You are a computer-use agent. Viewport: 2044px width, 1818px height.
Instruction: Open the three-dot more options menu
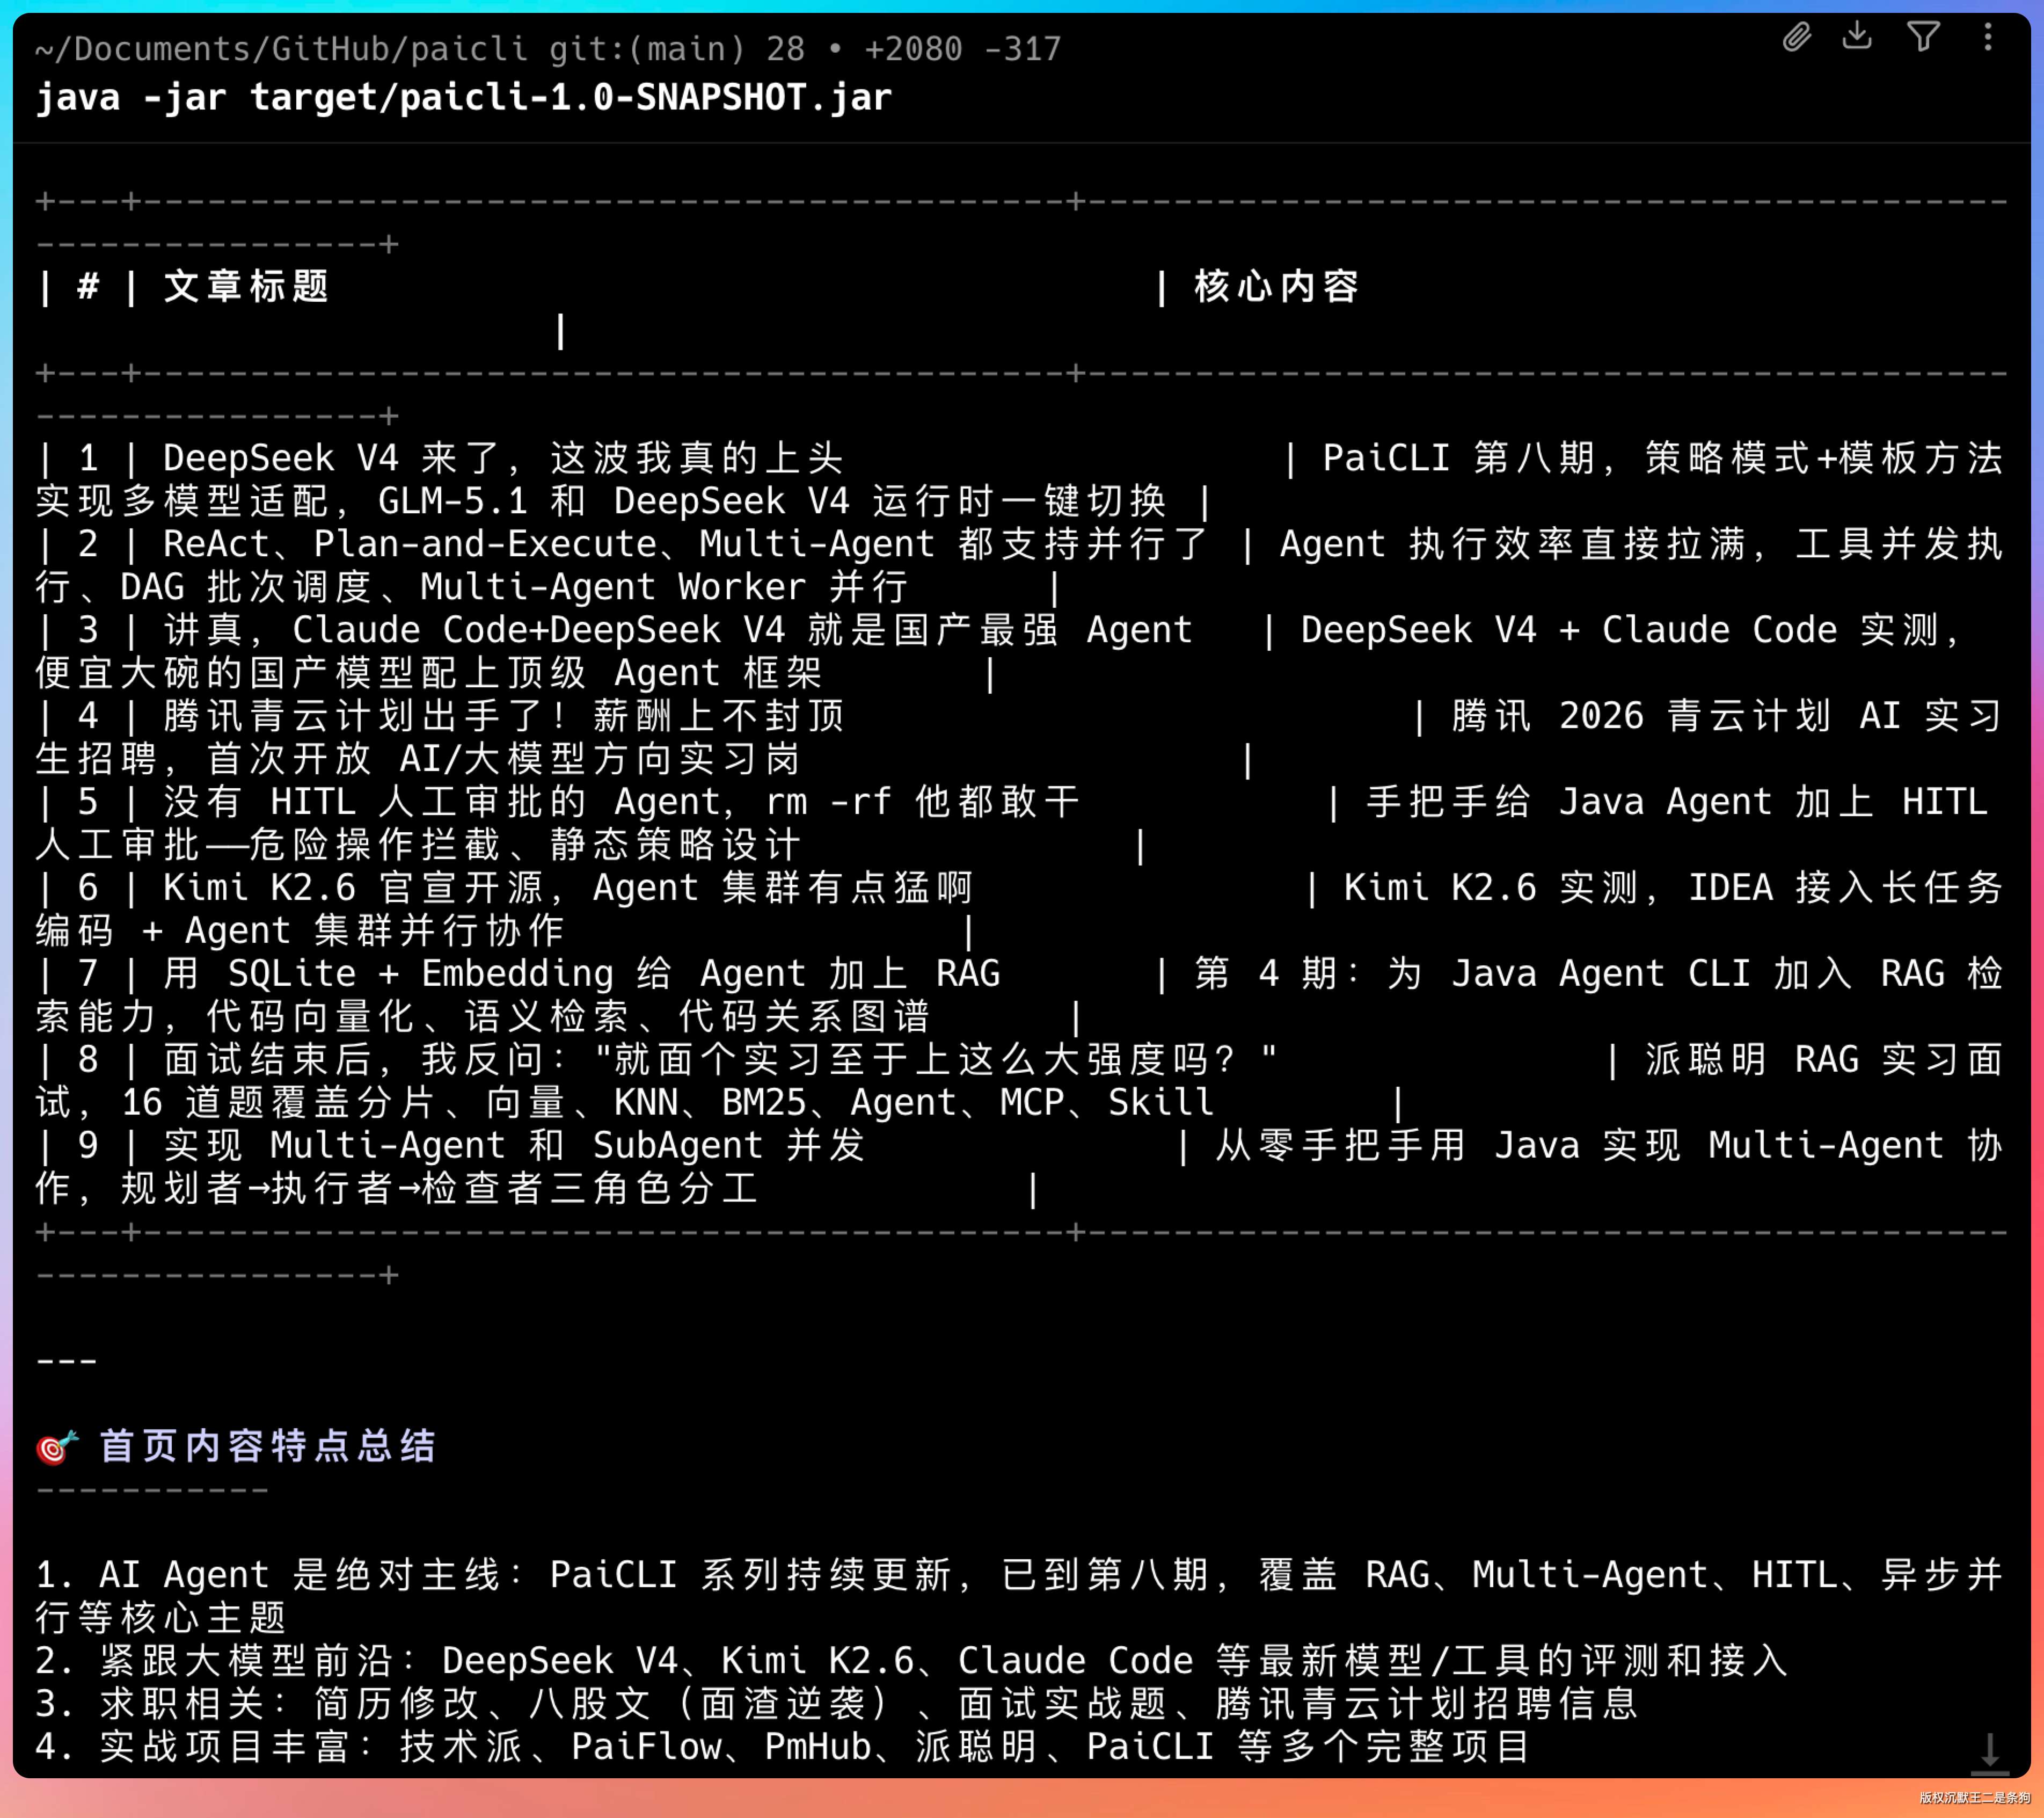click(x=1987, y=37)
